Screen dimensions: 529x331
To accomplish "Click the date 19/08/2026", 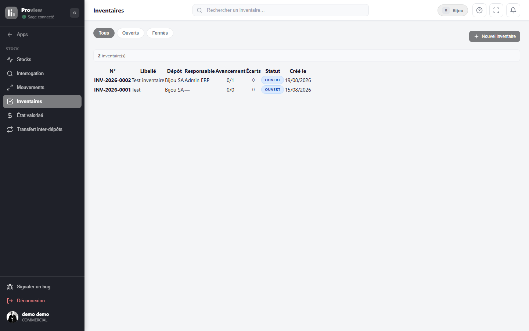I will pos(298,80).
